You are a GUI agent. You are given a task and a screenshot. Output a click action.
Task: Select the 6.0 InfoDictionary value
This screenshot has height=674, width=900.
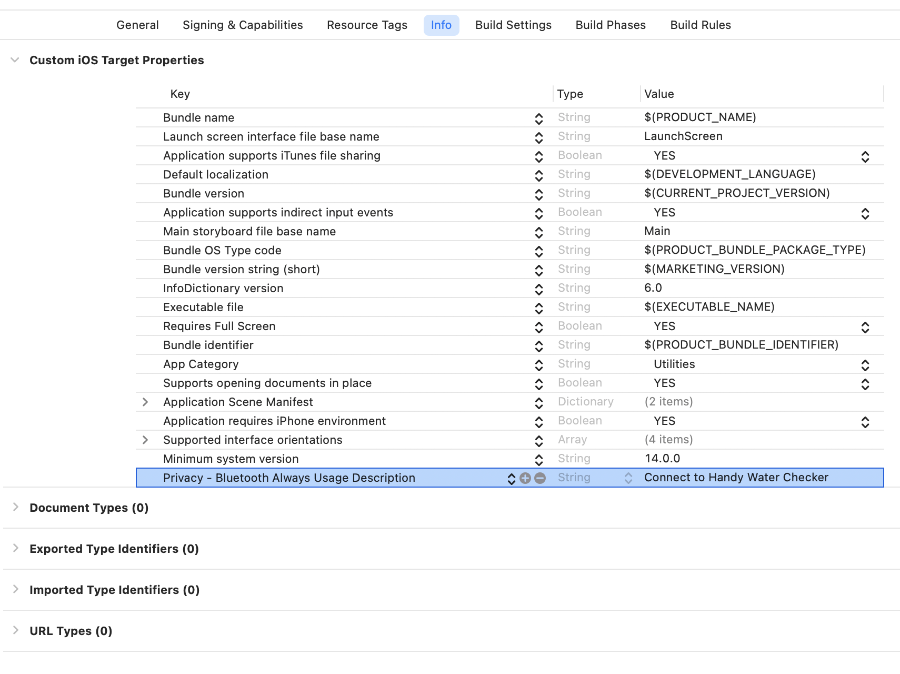click(x=653, y=288)
